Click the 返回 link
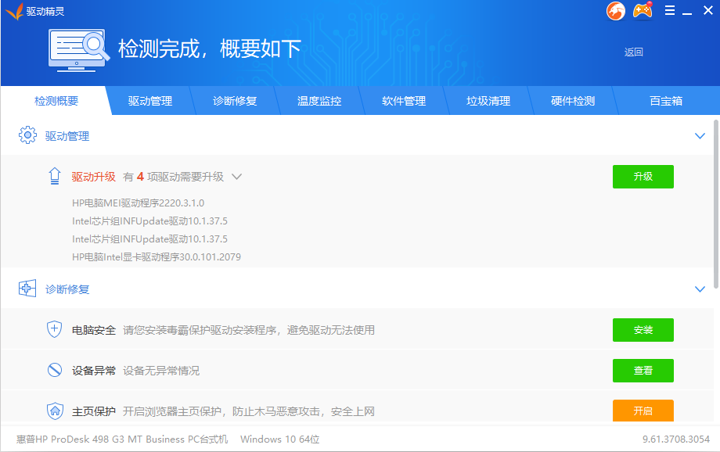This screenshot has height=452, width=720. (633, 52)
